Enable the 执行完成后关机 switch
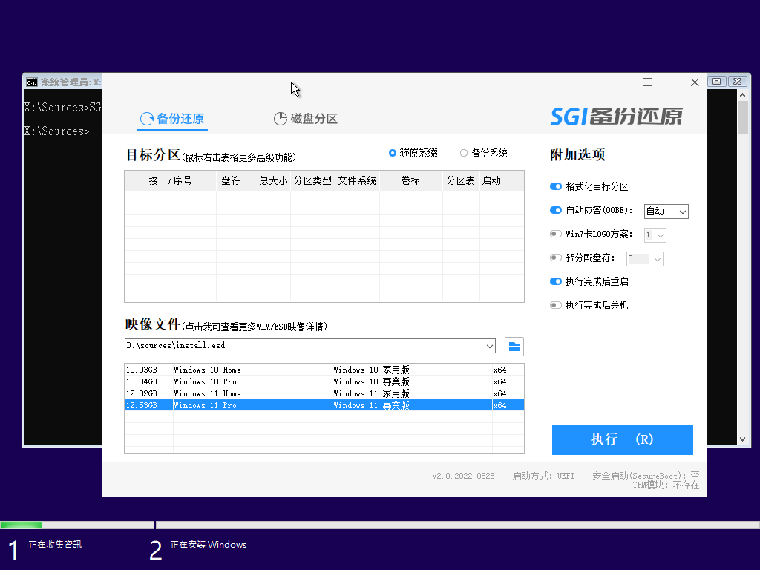The height and width of the screenshot is (570, 760). 556,305
